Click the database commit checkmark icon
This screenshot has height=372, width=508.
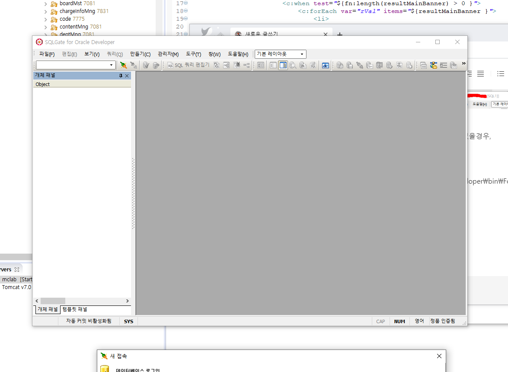[x=146, y=65]
